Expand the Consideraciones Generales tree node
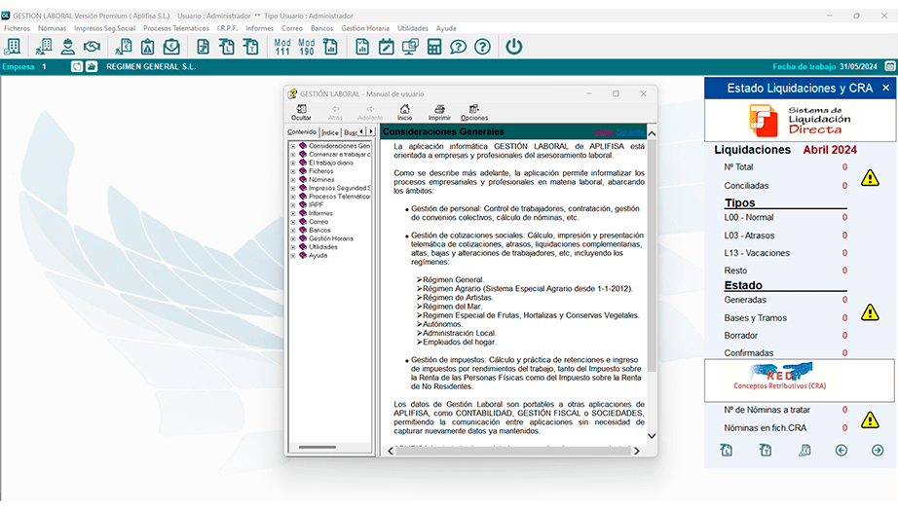This screenshot has height=510, width=898. 293,147
